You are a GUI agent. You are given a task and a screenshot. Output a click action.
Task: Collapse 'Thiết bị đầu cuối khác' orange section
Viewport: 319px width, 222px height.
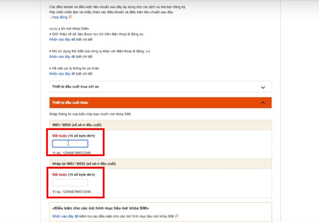click(160, 102)
